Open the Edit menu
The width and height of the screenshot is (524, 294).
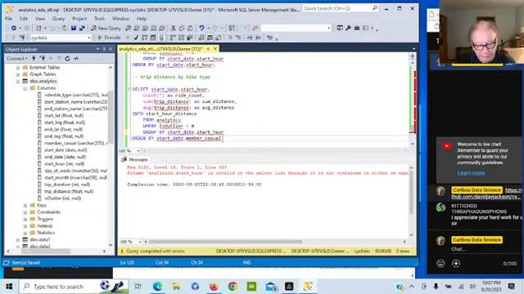click(24, 19)
